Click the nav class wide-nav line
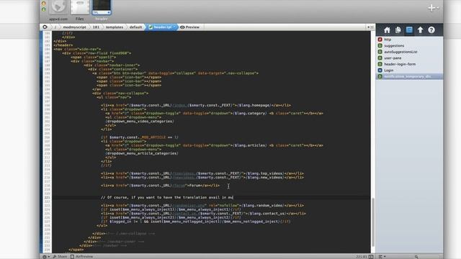Viewport: 461px width, 259px height. point(77,49)
